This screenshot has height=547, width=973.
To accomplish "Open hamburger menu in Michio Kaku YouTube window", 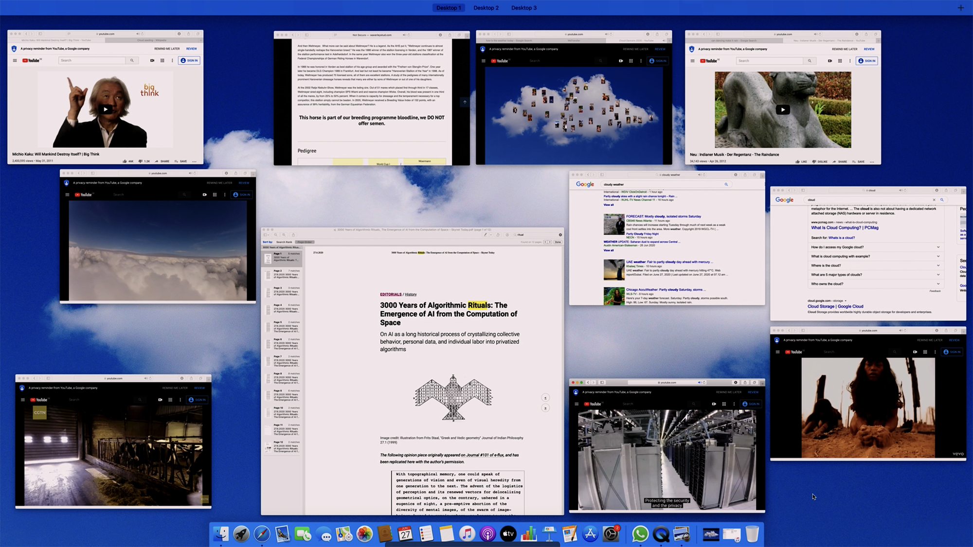I will (x=15, y=60).
